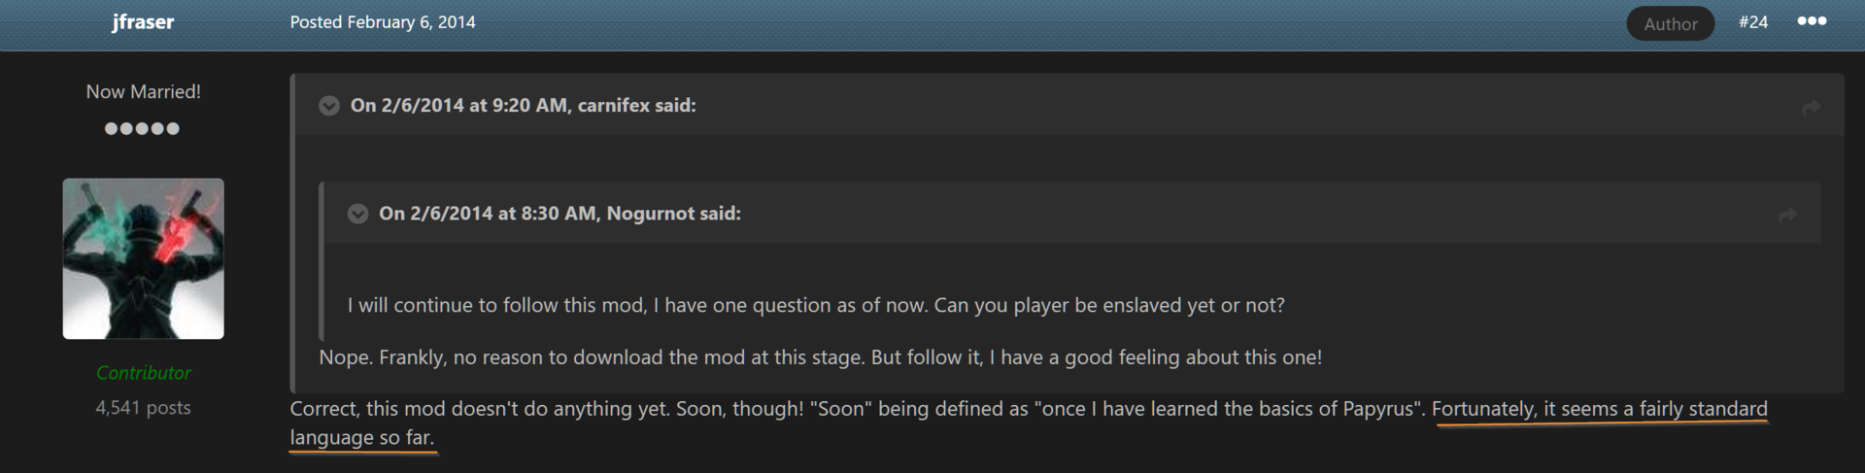The height and width of the screenshot is (473, 1865).
Task: Click the underlined 'language so far.' text
Action: pos(362,438)
